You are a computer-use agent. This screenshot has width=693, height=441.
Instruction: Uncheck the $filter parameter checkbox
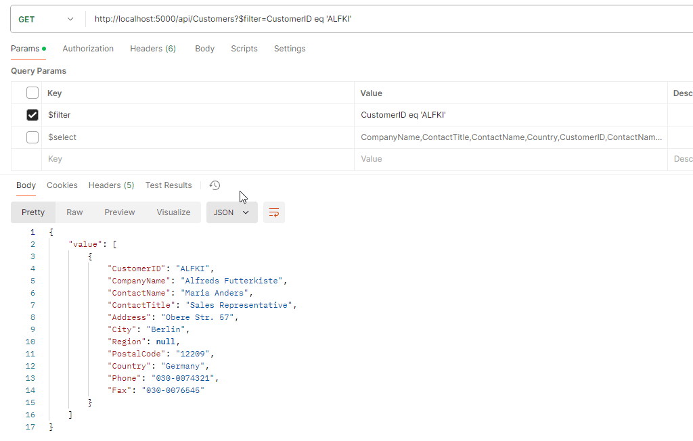(32, 115)
